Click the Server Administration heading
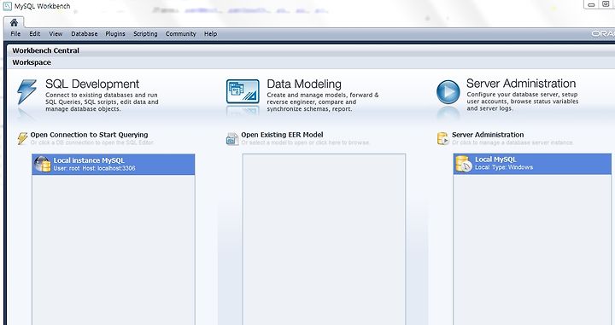The width and height of the screenshot is (615, 325). click(521, 84)
